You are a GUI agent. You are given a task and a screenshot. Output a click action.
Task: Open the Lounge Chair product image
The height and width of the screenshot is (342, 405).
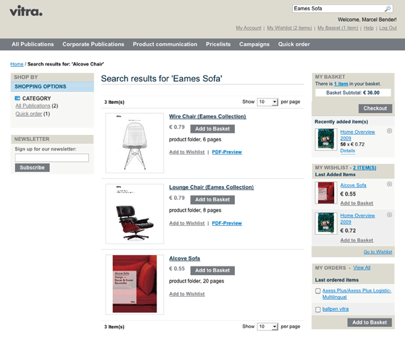[x=134, y=212]
